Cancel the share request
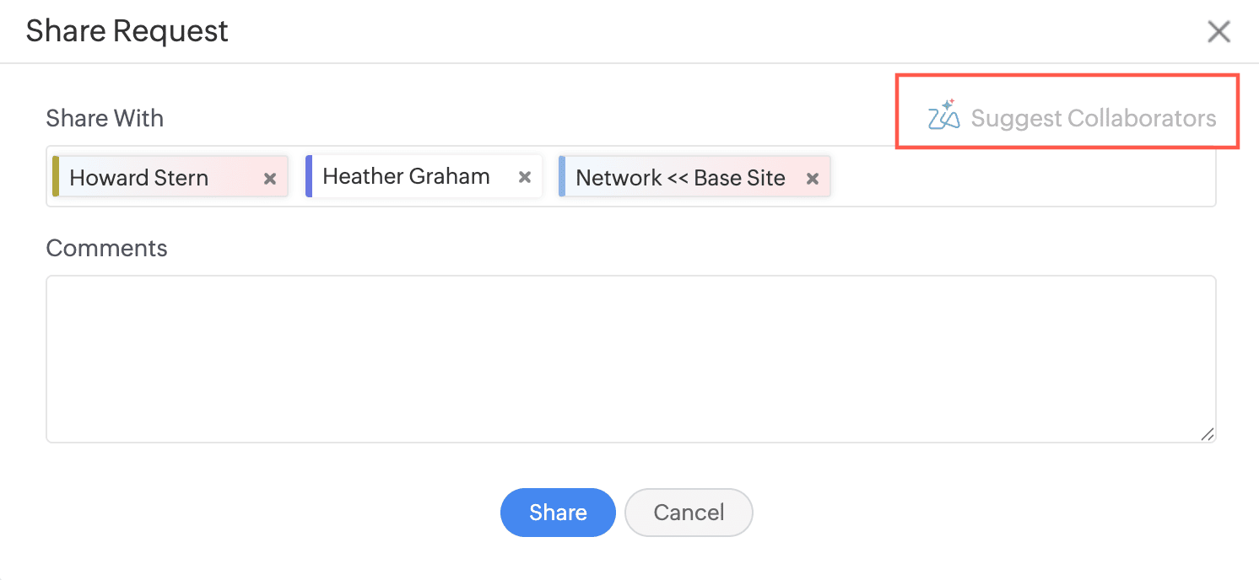 [x=689, y=513]
